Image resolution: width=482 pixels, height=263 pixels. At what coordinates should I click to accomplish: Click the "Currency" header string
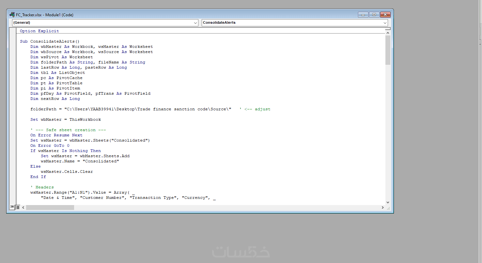pyautogui.click(x=195, y=198)
